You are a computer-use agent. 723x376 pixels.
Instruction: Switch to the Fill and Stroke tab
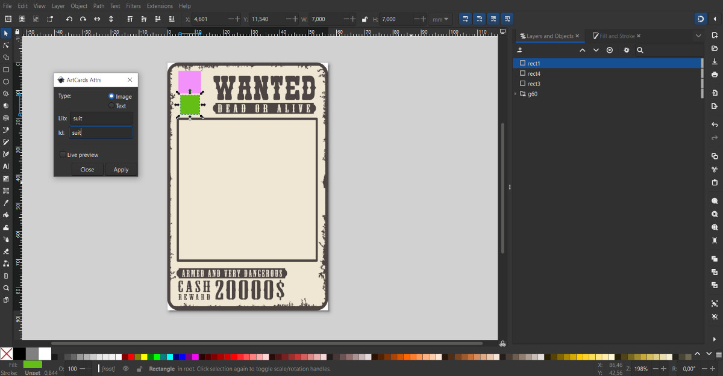617,36
